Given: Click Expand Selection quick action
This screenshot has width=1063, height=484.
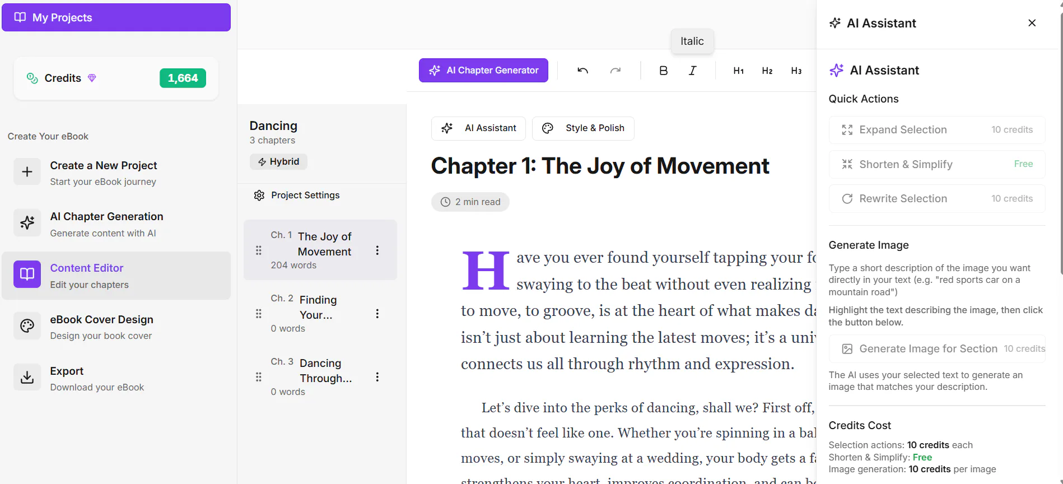Looking at the screenshot, I should coord(937,130).
